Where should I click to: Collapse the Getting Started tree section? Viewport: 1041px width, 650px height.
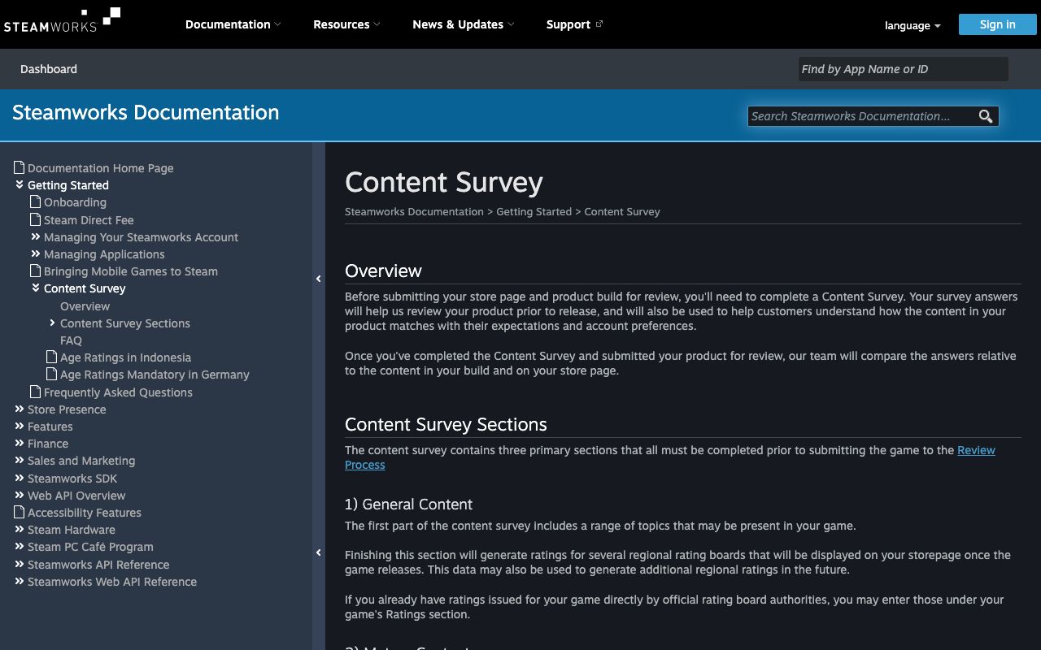click(20, 184)
